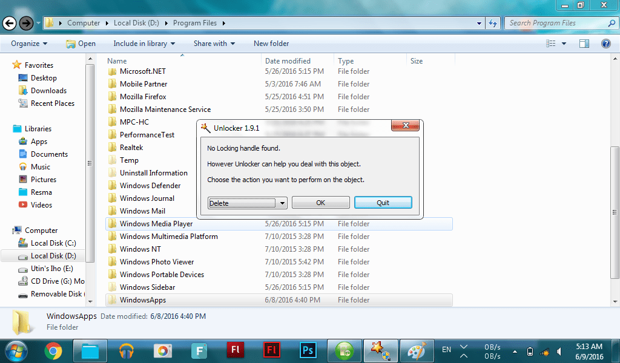Open the Organize menu

coord(29,44)
